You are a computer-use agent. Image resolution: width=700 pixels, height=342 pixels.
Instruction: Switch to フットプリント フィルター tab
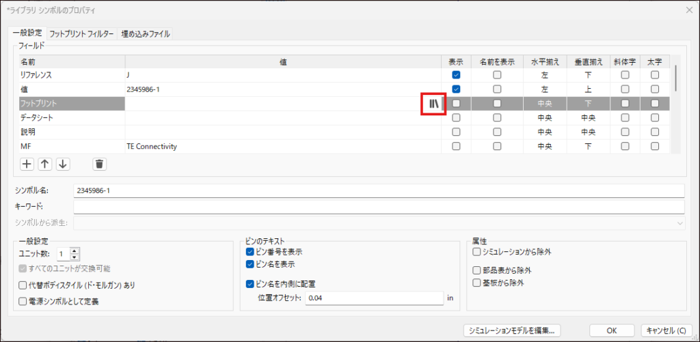pyautogui.click(x=81, y=33)
